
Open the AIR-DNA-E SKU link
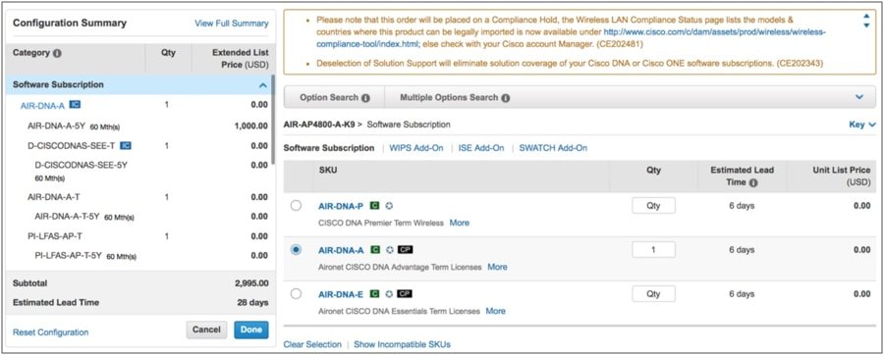pyautogui.click(x=341, y=294)
